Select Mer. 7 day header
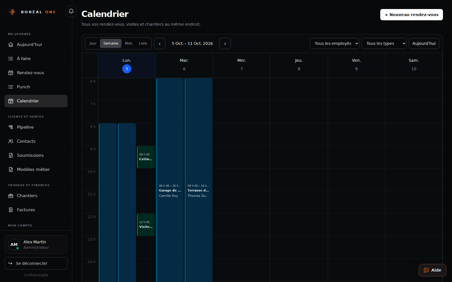The width and height of the screenshot is (452, 282). pos(242,65)
